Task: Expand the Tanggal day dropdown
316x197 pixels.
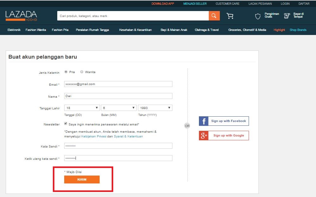Action: point(82,108)
